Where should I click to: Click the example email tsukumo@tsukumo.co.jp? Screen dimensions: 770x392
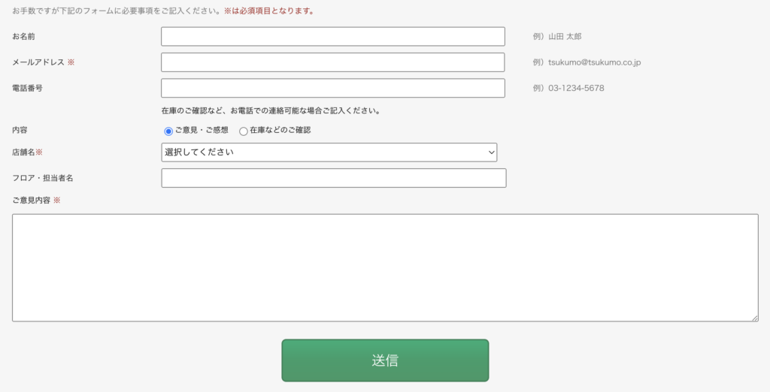(594, 62)
